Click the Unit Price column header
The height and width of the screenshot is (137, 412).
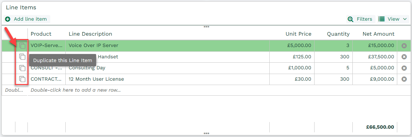[298, 34]
